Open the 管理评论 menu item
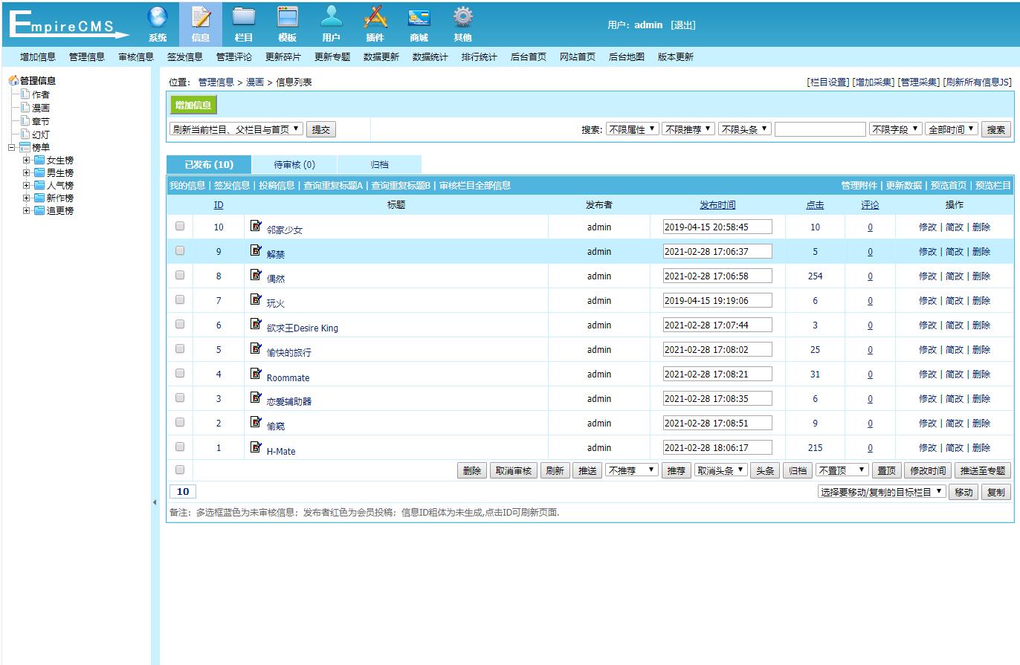The height and width of the screenshot is (665, 1020). pyautogui.click(x=234, y=56)
